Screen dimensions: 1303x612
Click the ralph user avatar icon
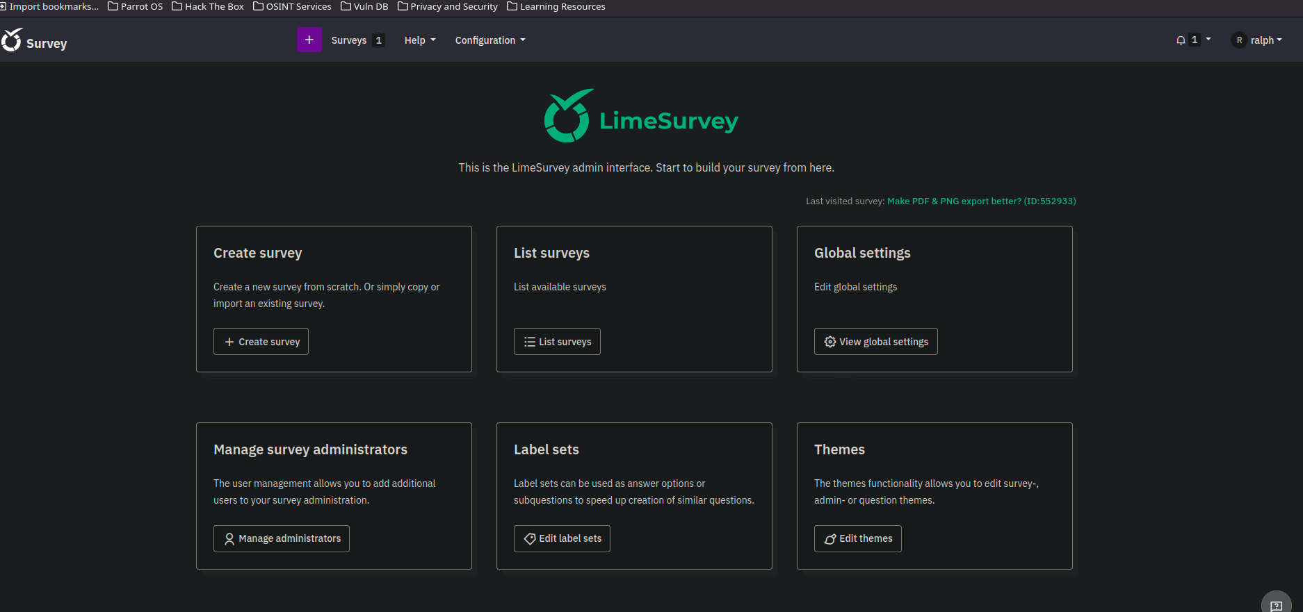pyautogui.click(x=1239, y=40)
